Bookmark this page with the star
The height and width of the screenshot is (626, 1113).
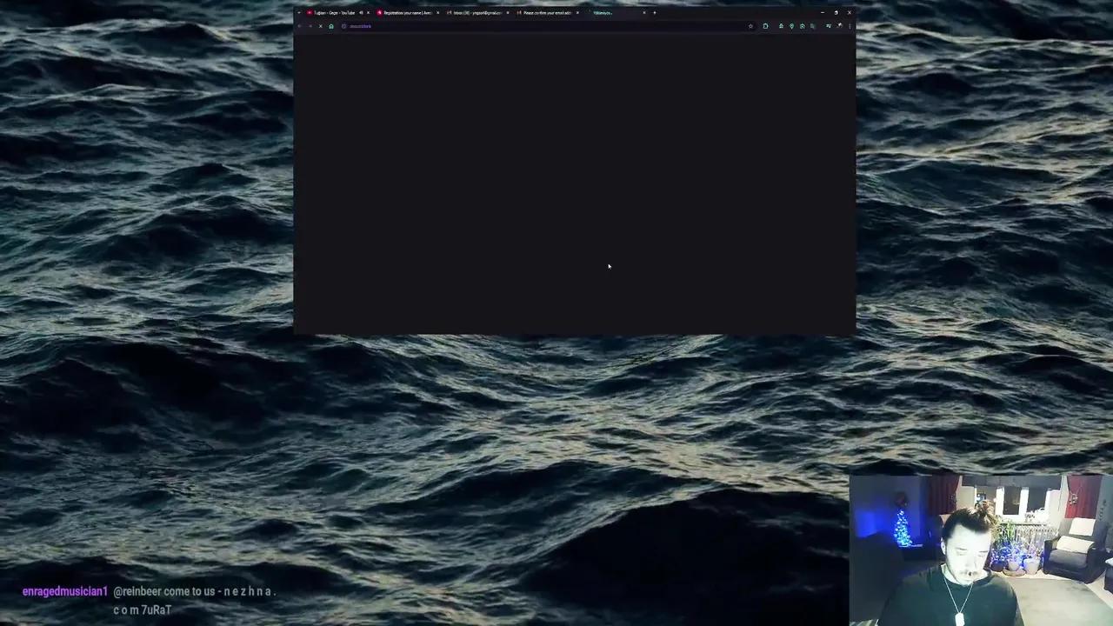pyautogui.click(x=750, y=26)
